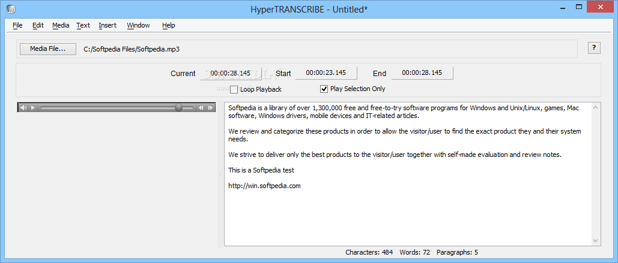Click the line 'This is a Softpedia test'
618x263 pixels.
tap(261, 170)
